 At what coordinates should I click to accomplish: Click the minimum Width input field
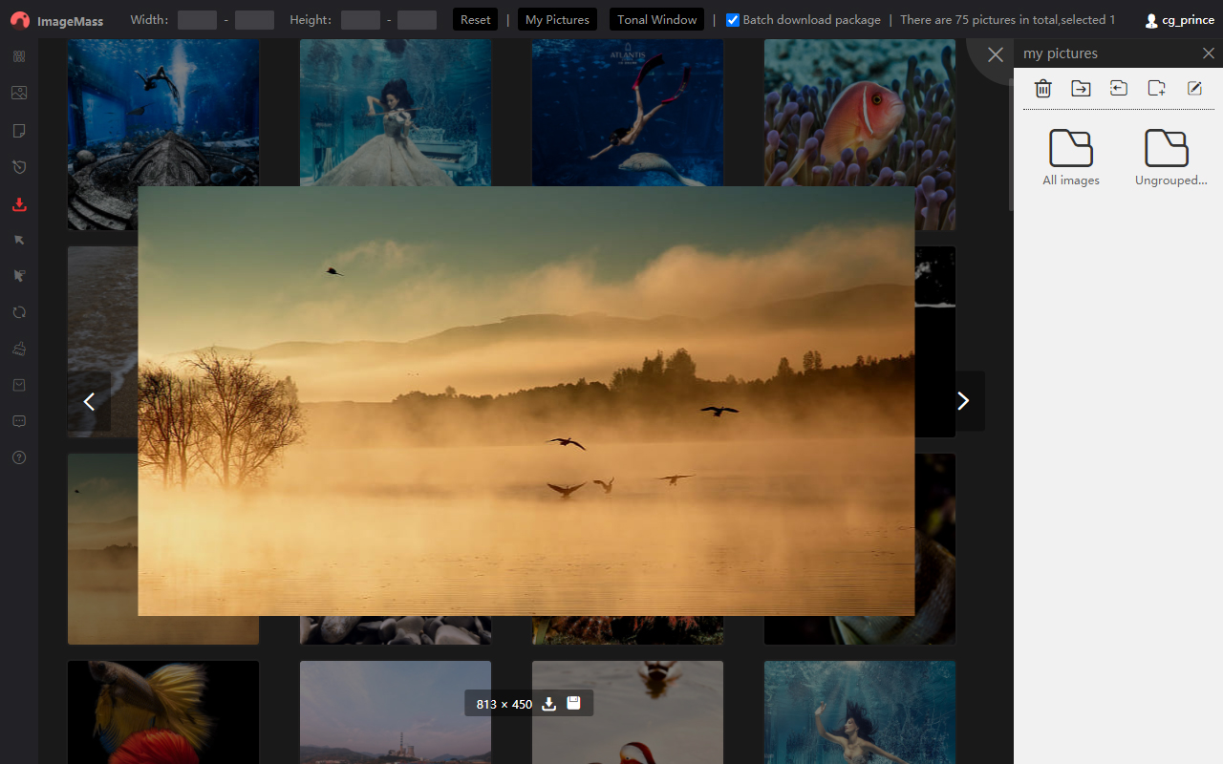[x=197, y=19]
